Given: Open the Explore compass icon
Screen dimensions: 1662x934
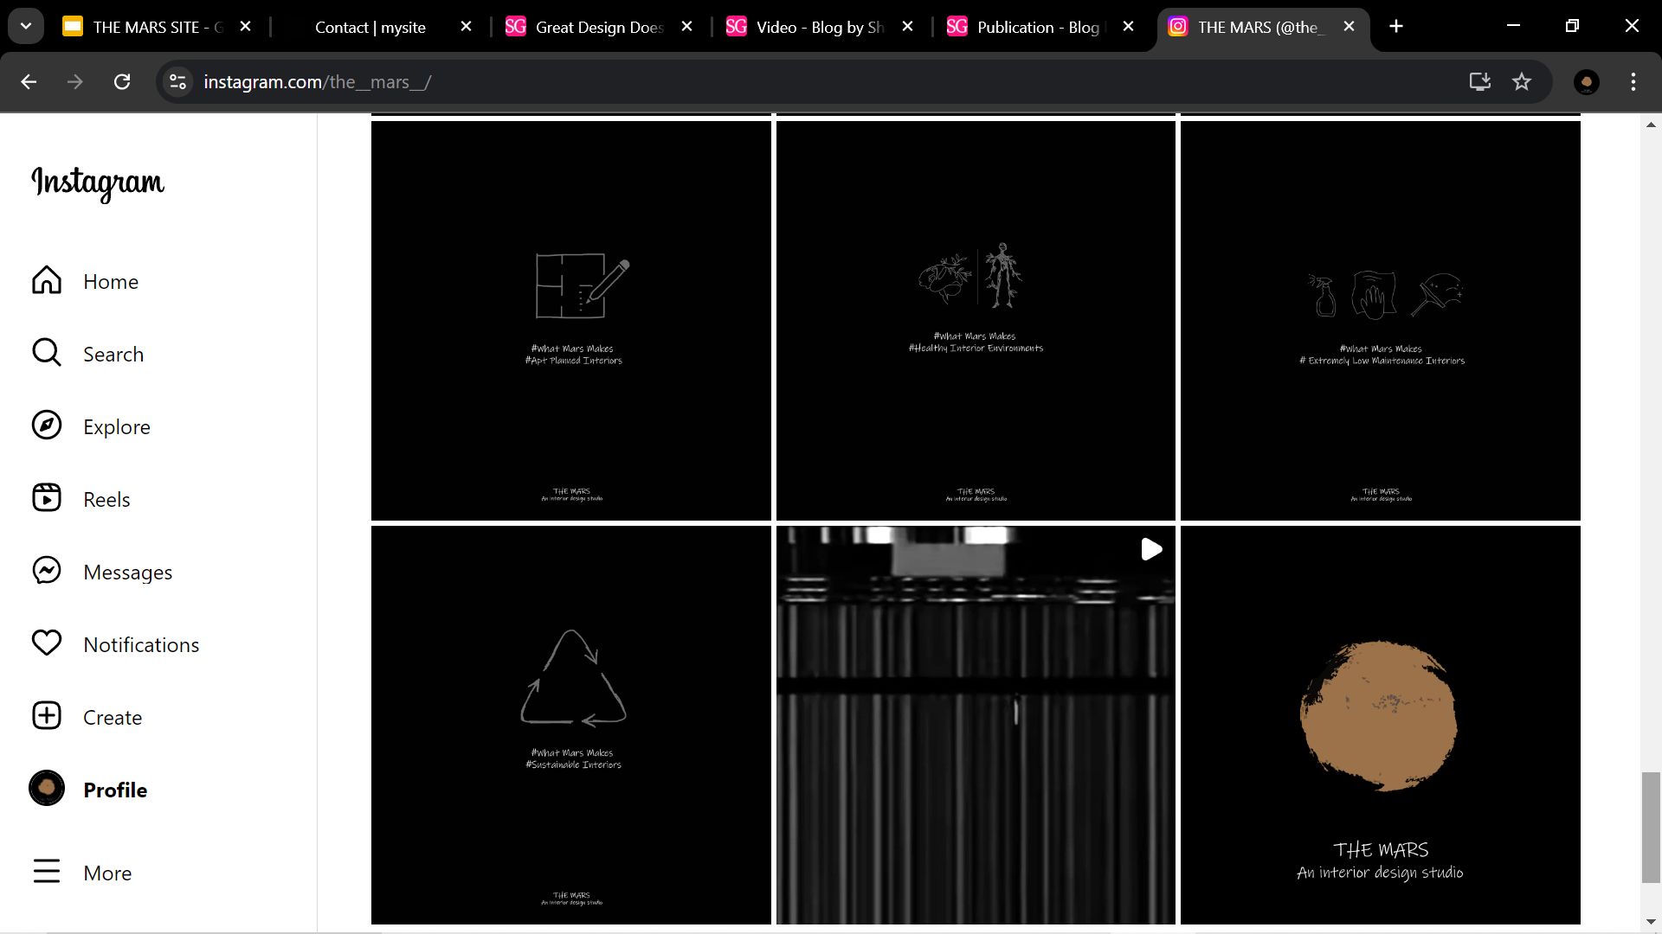Looking at the screenshot, I should point(47,426).
